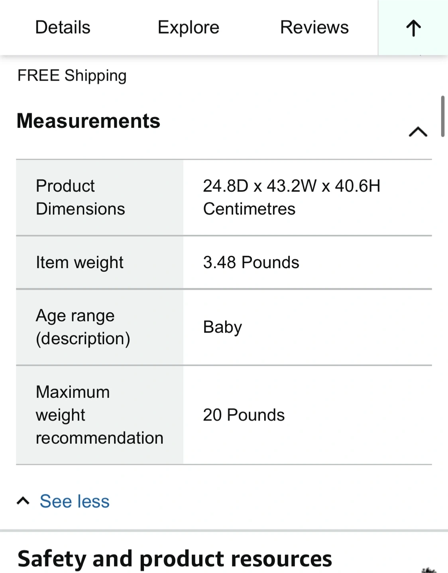The width and height of the screenshot is (448, 573).
Task: Click the 20 Pounds value
Action: pos(244,415)
